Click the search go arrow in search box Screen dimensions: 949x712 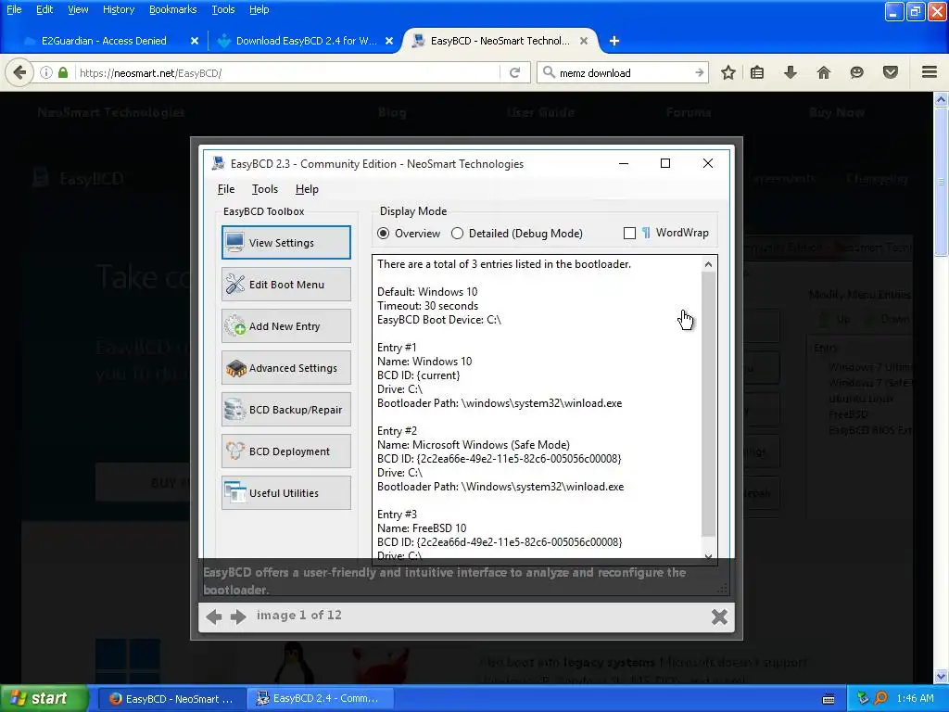pos(699,72)
